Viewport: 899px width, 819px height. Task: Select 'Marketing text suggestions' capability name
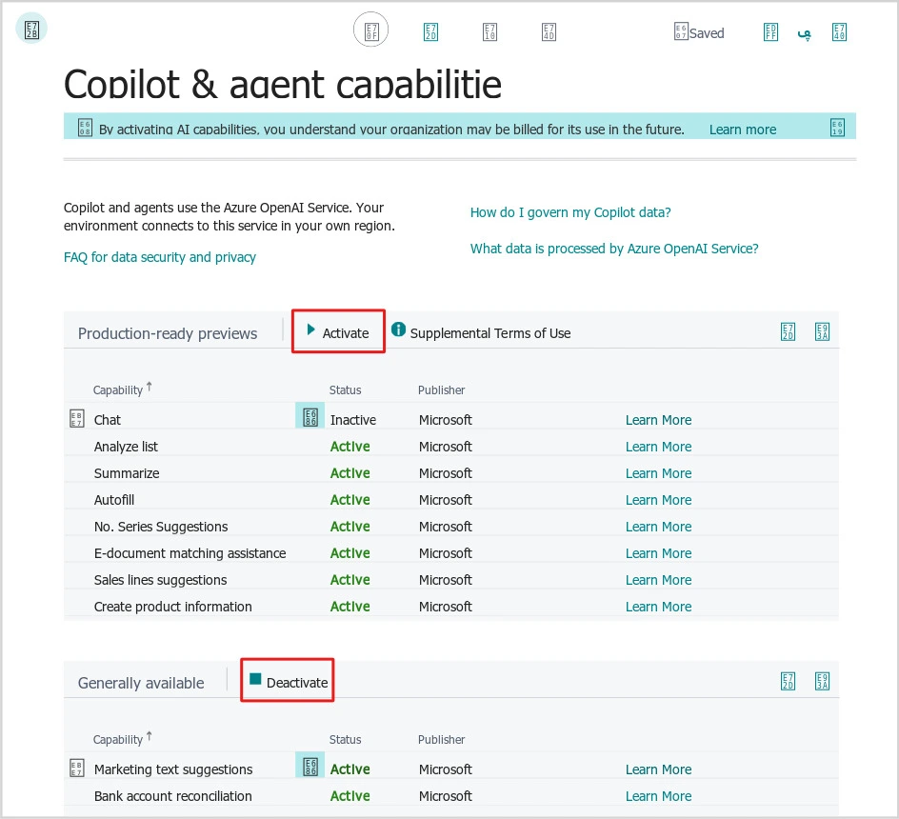[173, 769]
